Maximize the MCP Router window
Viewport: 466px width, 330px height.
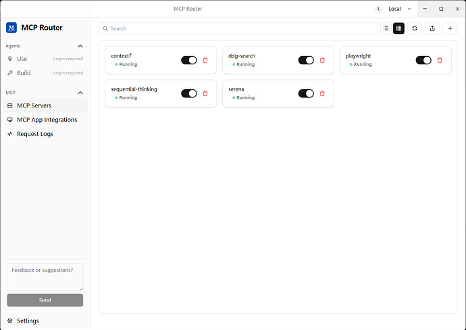(441, 9)
